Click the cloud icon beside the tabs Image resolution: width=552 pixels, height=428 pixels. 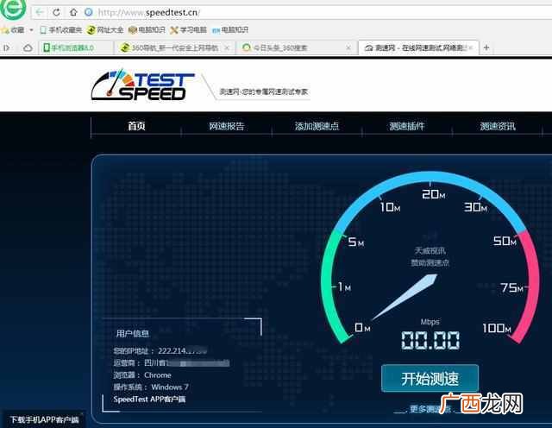point(28,47)
